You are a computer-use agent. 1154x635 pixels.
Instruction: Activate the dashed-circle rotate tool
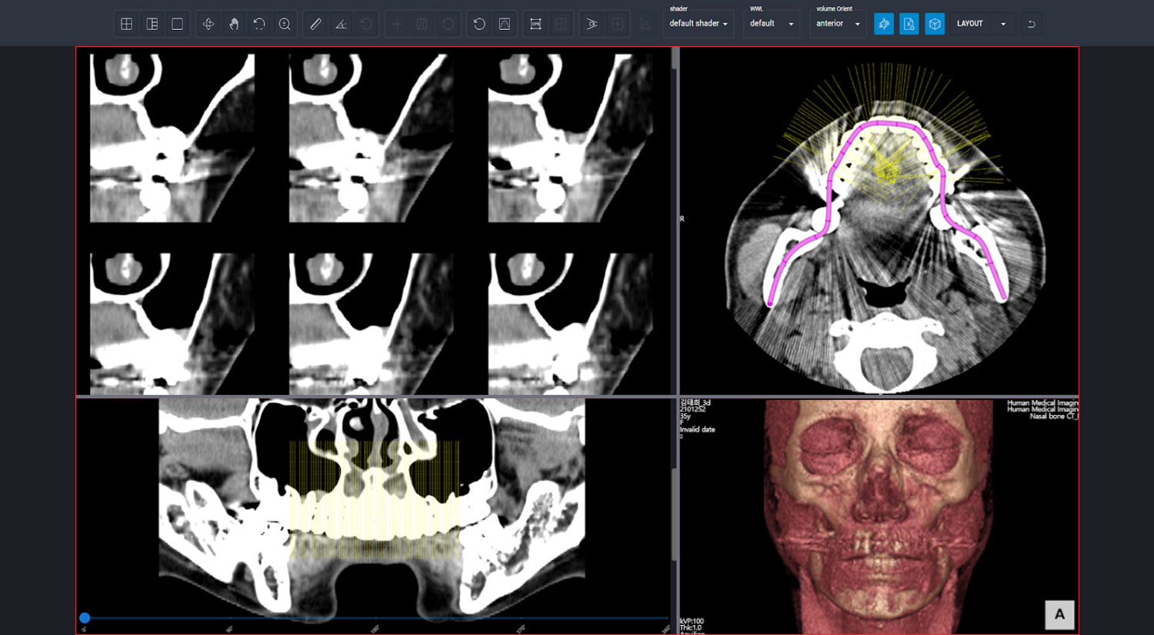(x=259, y=24)
